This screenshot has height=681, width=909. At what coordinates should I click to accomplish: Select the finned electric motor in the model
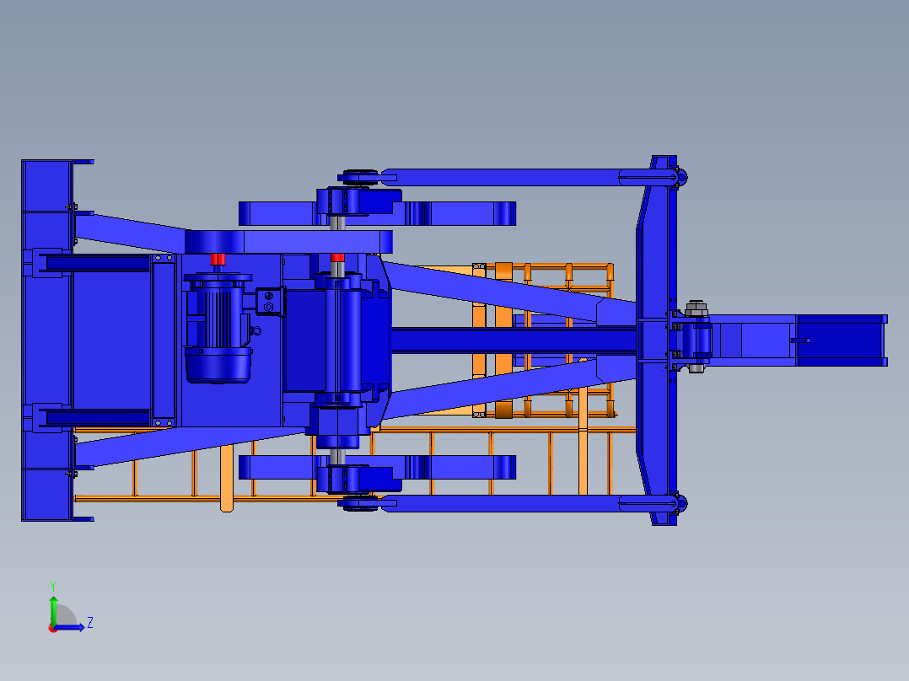218,328
